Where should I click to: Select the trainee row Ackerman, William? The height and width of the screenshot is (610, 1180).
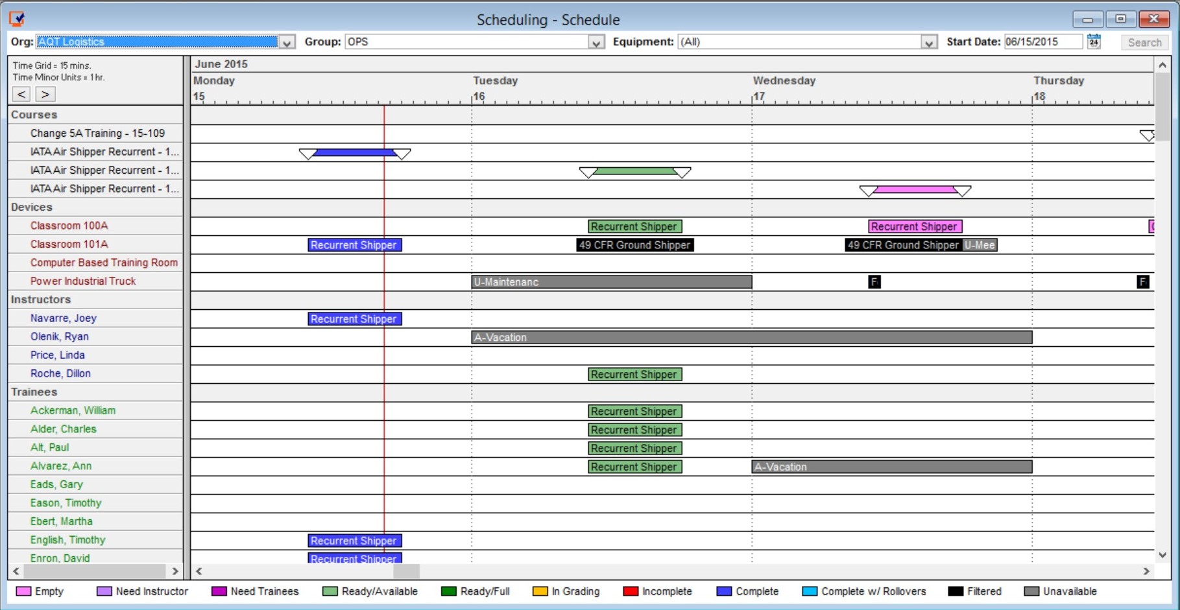(73, 410)
